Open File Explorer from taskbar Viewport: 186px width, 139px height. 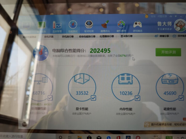[79, 137]
